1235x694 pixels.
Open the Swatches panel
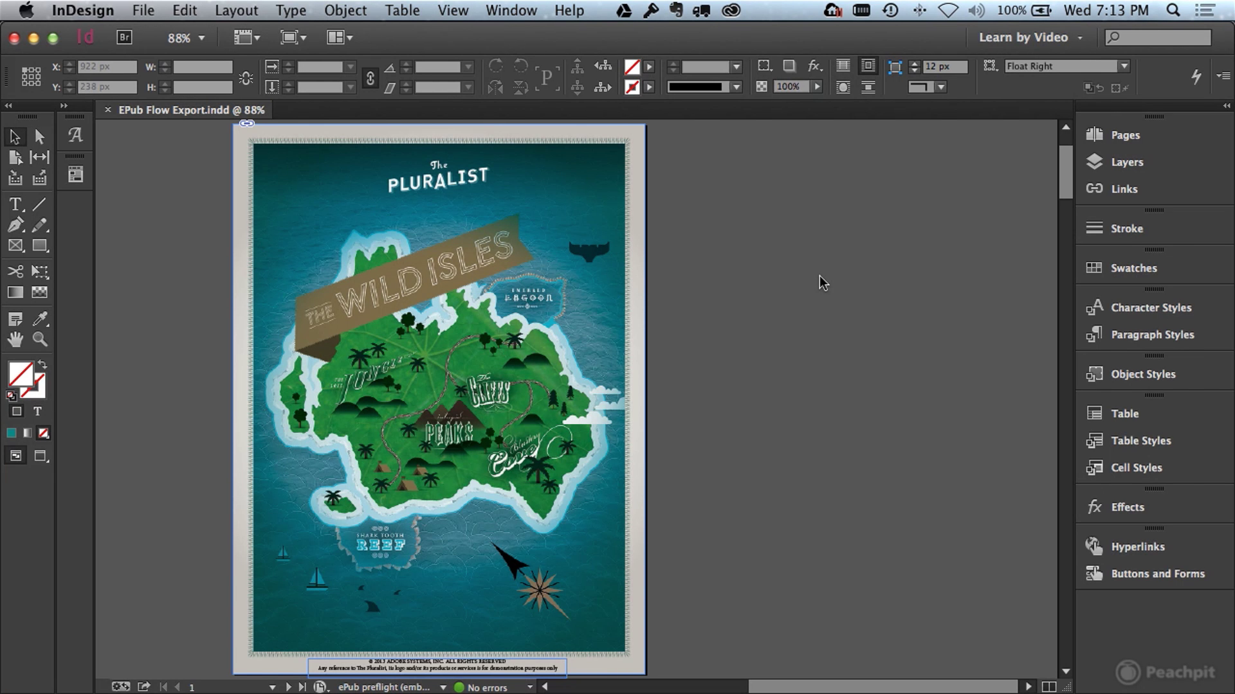click(x=1133, y=268)
